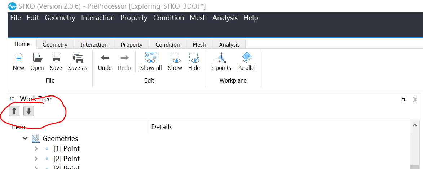Open the Analysis menu

coord(225,18)
